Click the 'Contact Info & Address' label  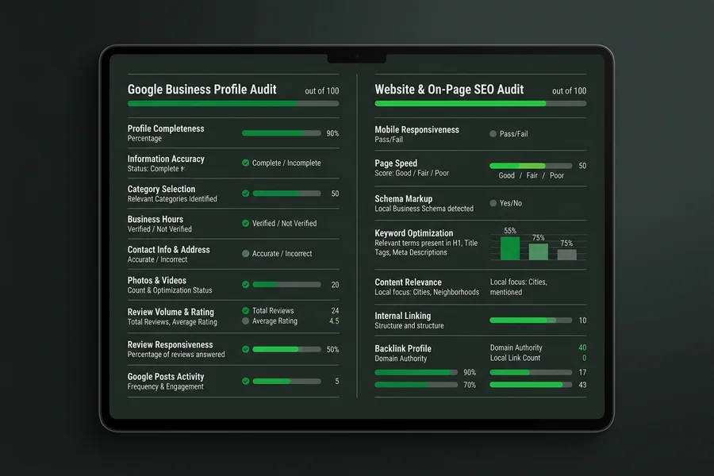pyautogui.click(x=168, y=249)
